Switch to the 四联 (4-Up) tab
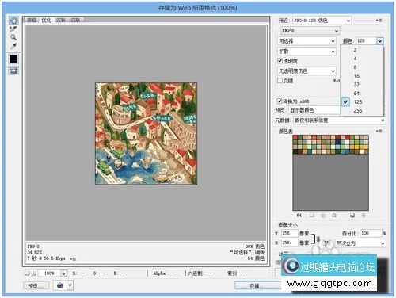 click(75, 20)
